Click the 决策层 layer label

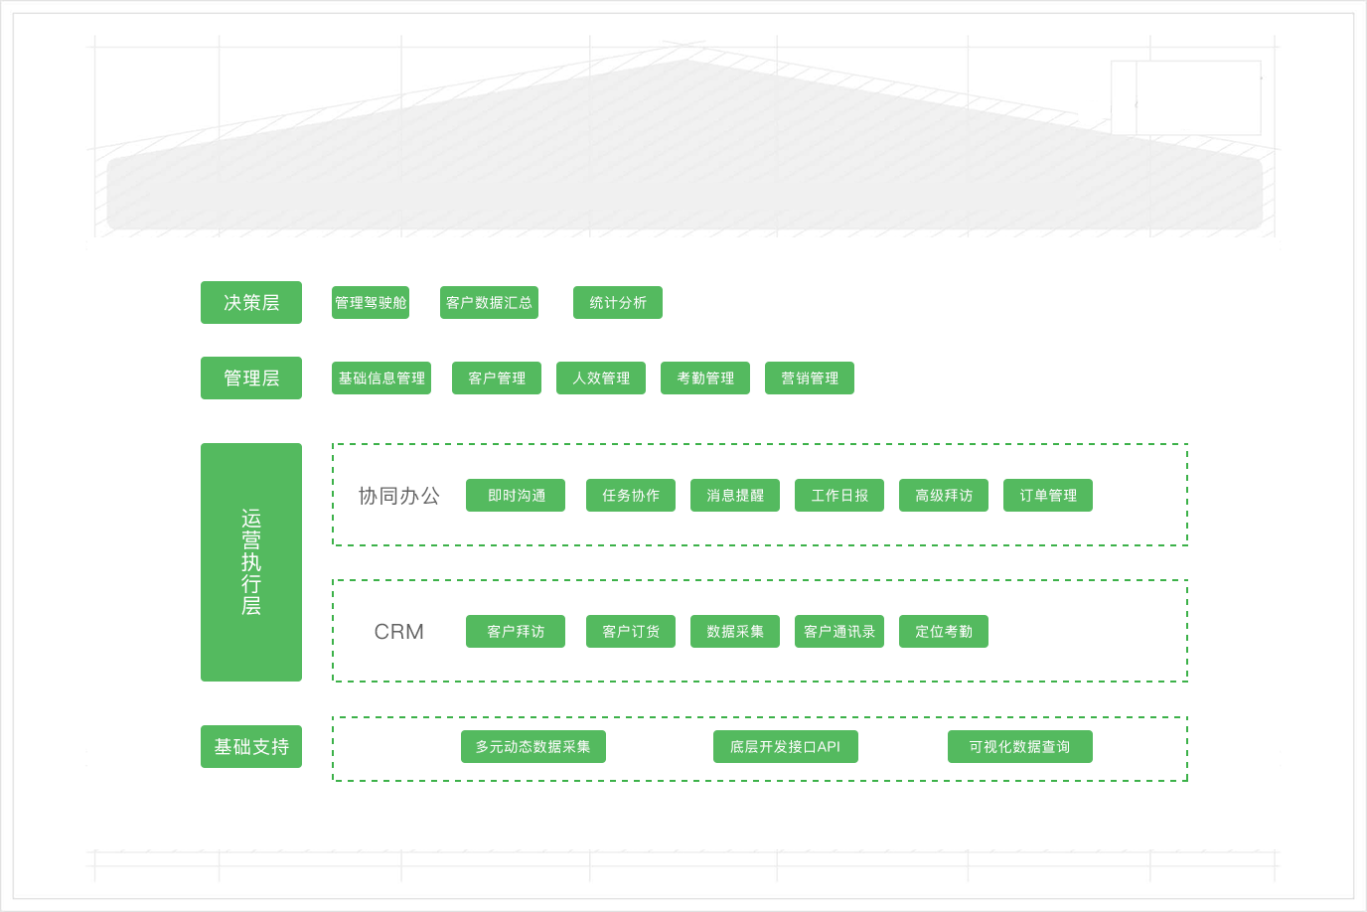pyautogui.click(x=251, y=303)
